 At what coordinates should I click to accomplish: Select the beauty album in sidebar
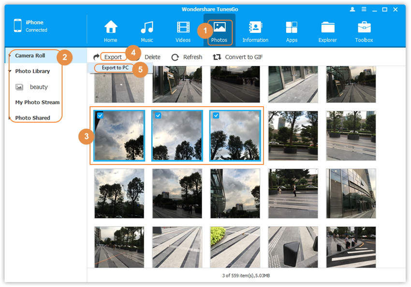[x=39, y=87]
